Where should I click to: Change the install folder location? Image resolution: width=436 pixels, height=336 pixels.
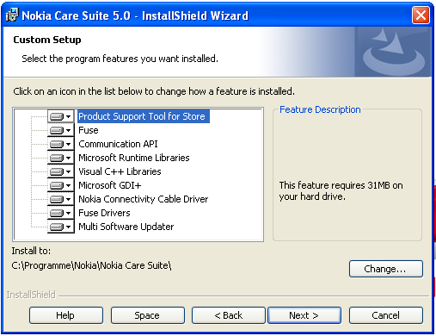pyautogui.click(x=386, y=269)
